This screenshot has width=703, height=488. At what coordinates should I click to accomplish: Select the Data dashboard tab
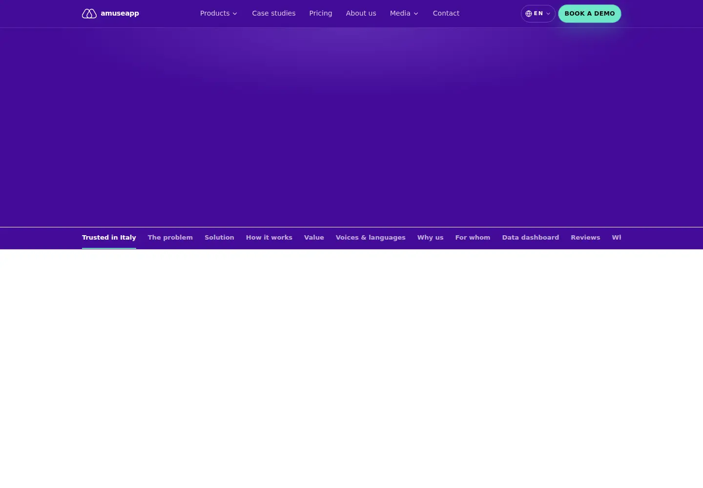530,238
